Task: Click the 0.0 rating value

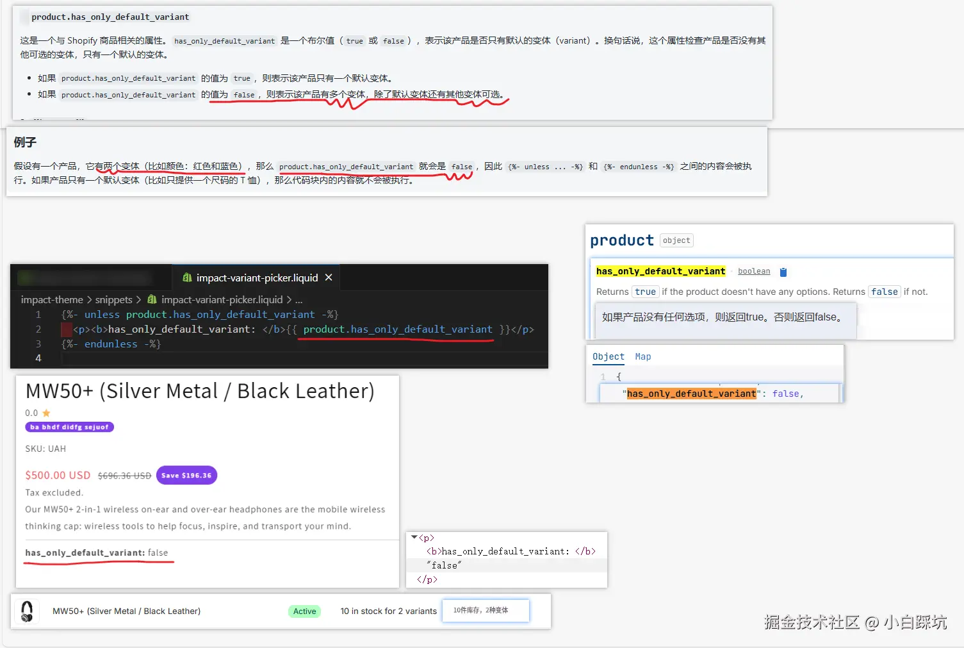Action: pos(31,413)
